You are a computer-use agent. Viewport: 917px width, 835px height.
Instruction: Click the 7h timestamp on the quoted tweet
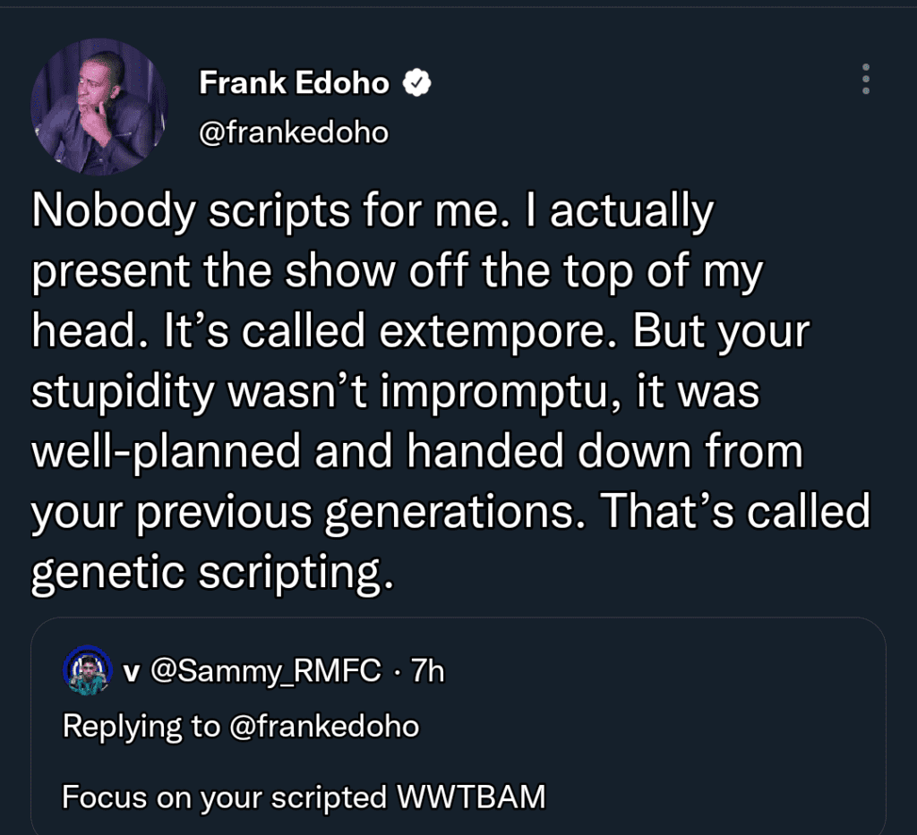point(427,671)
